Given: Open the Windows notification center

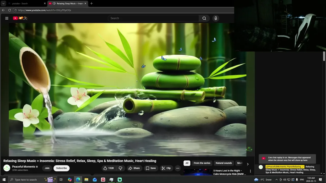Looking at the screenshot, I should pos(321,180).
